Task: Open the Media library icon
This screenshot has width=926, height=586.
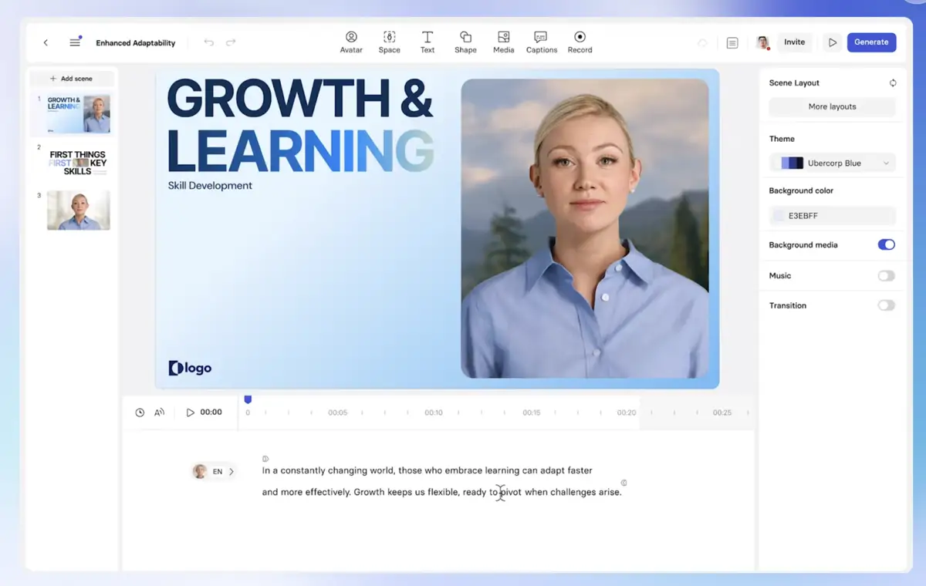Action: 503,42
